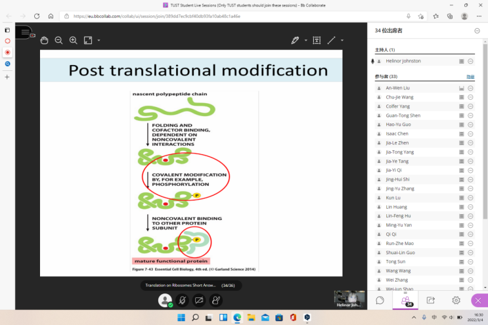Open the session menu hamburger button
This screenshot has width=488, height=325.
click(x=24, y=32)
